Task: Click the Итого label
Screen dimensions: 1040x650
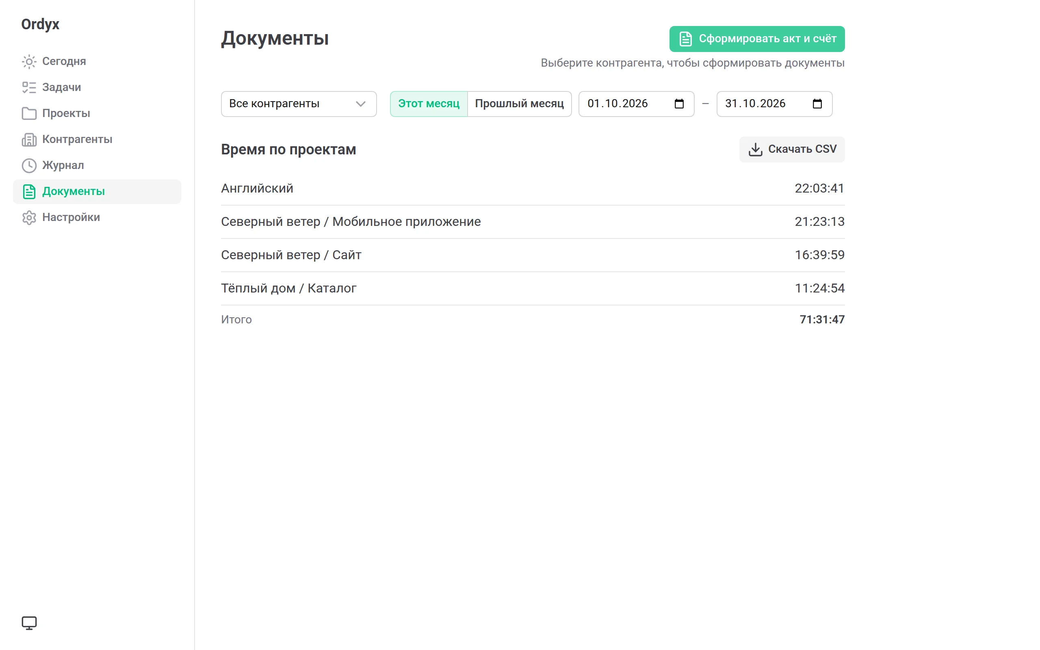Action: tap(236, 319)
